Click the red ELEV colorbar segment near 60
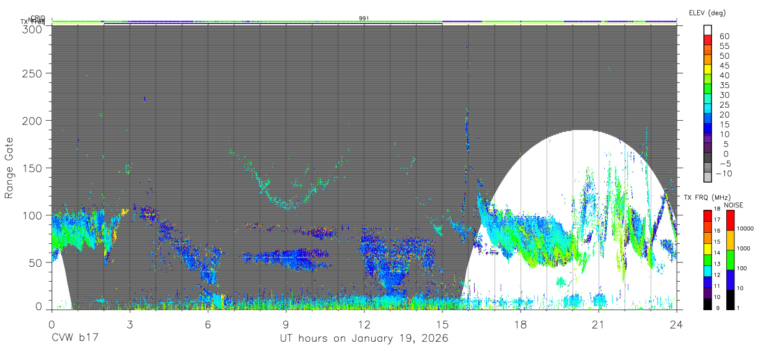Viewport: 761px width, 351px height. tap(708, 40)
